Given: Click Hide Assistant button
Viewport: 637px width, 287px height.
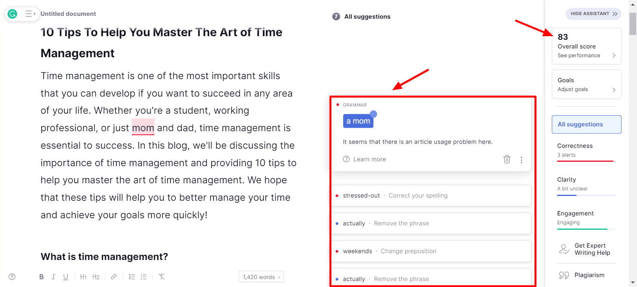Looking at the screenshot, I should [x=594, y=14].
